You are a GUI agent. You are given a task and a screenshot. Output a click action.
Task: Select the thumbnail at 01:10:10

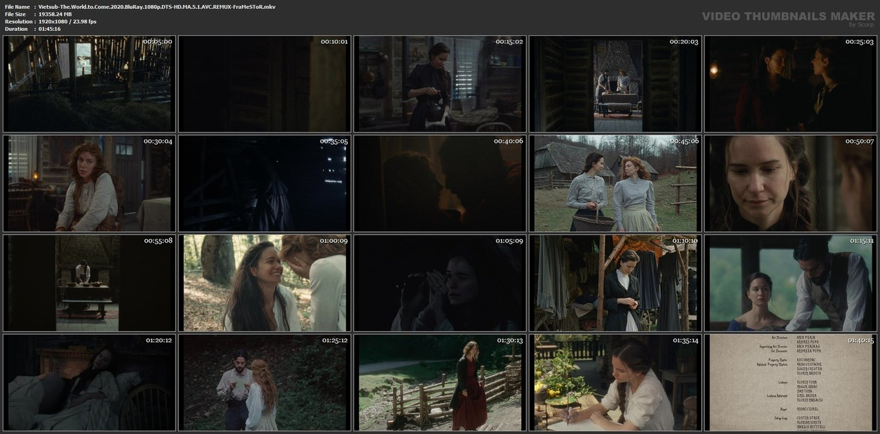(615, 283)
